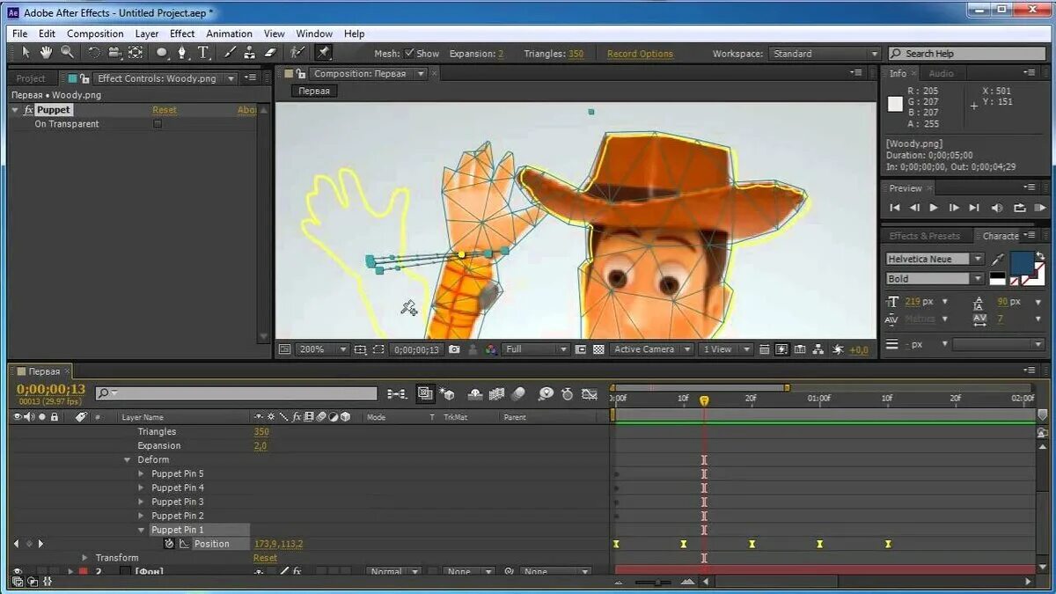Select the Rotation tool
Screen dimensions: 1056x594
pos(94,53)
